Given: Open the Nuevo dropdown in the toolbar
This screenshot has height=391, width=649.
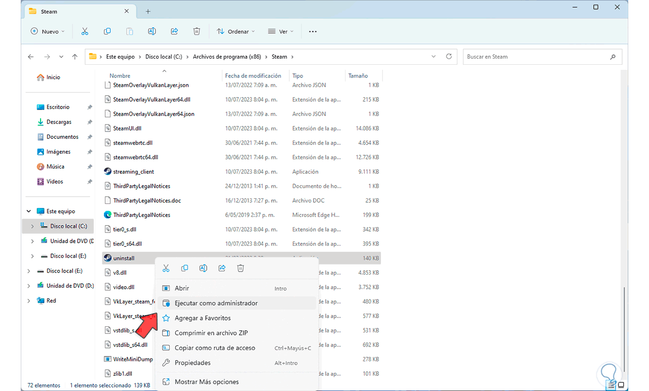Looking at the screenshot, I should 48,31.
